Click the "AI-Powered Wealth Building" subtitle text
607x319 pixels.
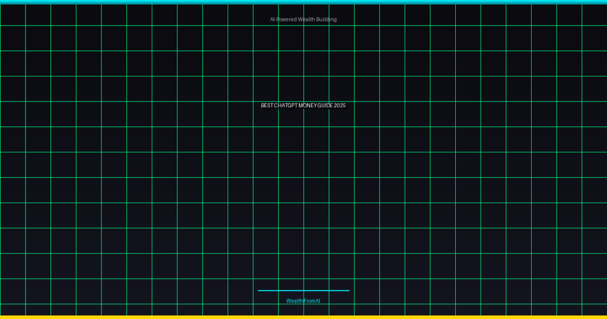pyautogui.click(x=303, y=20)
